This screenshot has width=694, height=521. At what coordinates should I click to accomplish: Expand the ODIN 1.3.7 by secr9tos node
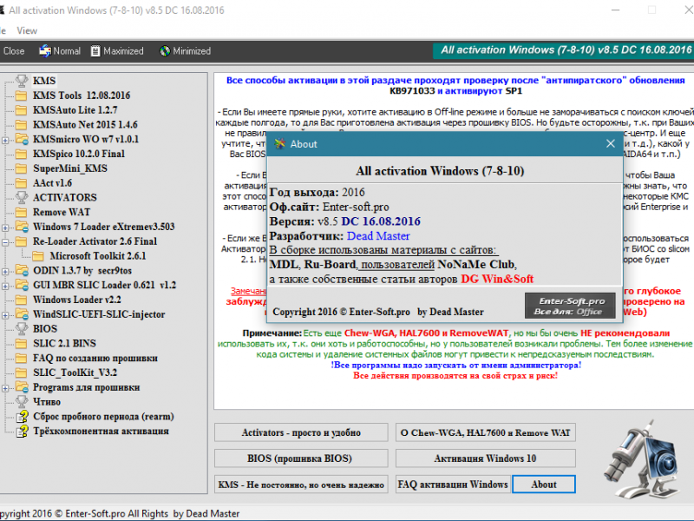point(5,271)
